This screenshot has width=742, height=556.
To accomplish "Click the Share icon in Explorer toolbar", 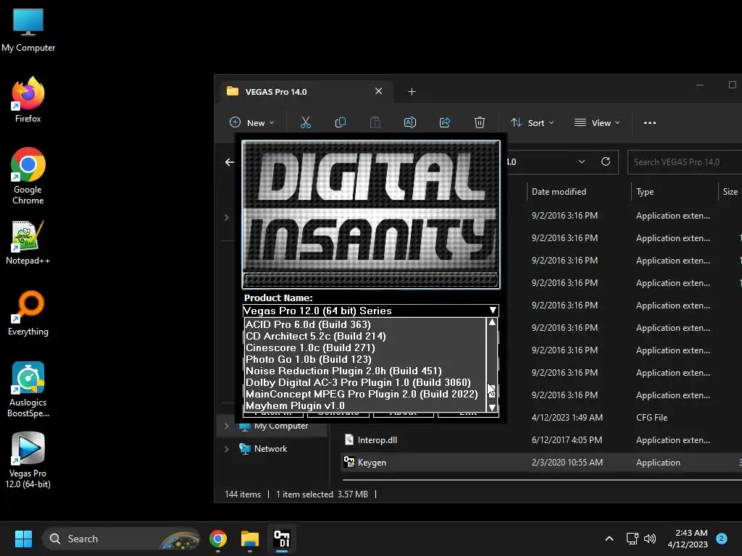I will click(x=445, y=123).
